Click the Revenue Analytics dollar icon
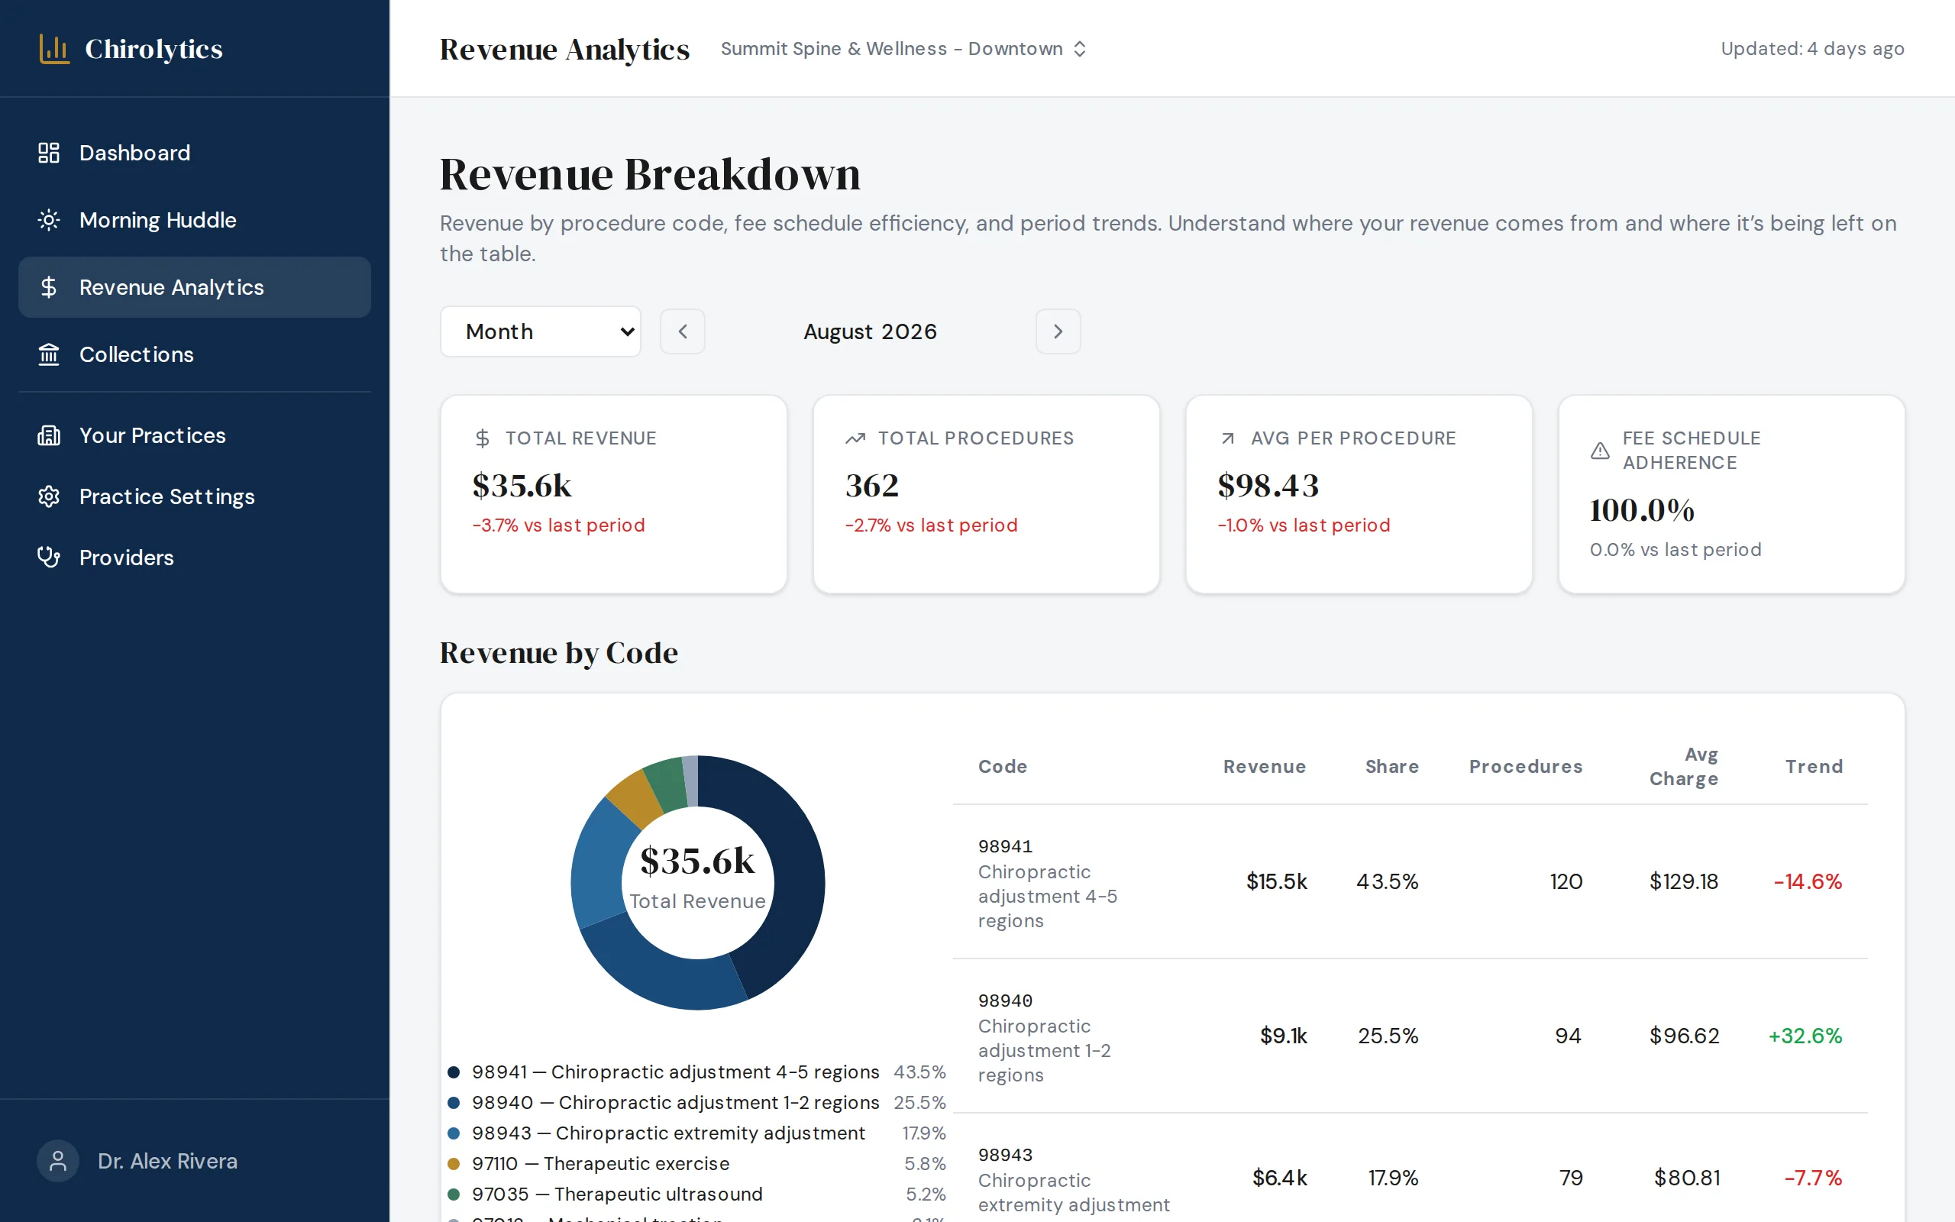Image resolution: width=1955 pixels, height=1222 pixels. click(x=48, y=287)
